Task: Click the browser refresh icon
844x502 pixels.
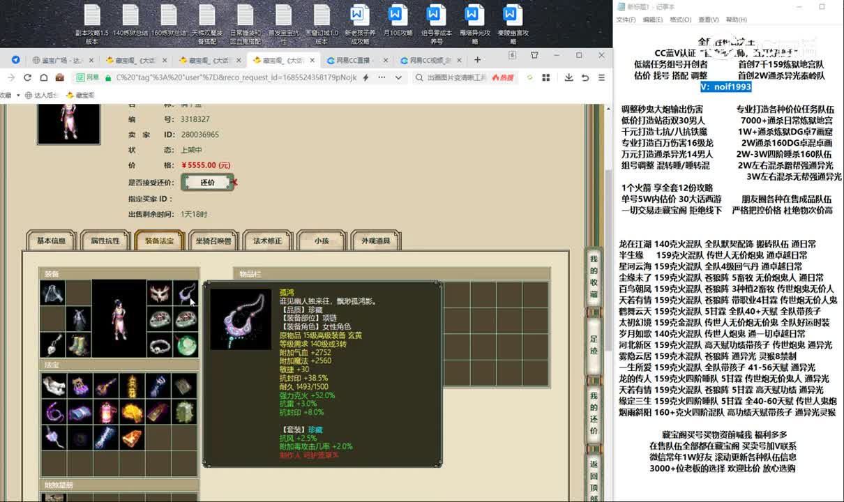Action: pyautogui.click(x=27, y=77)
